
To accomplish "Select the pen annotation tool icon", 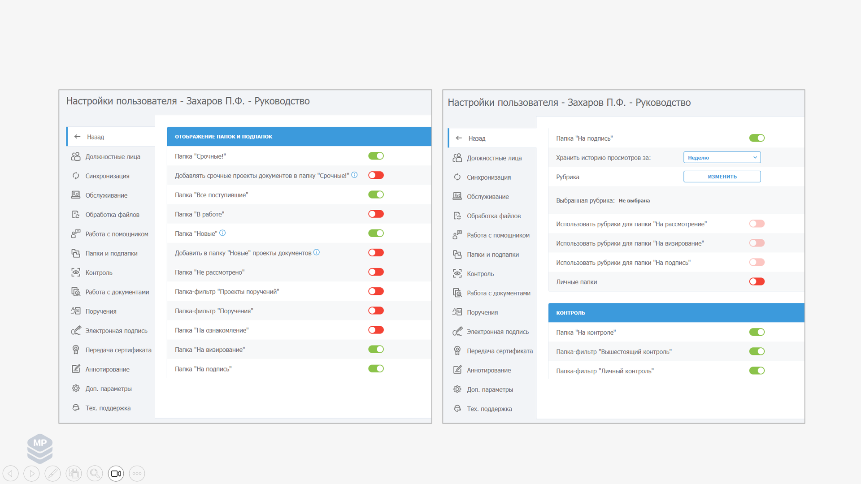I will (x=53, y=473).
